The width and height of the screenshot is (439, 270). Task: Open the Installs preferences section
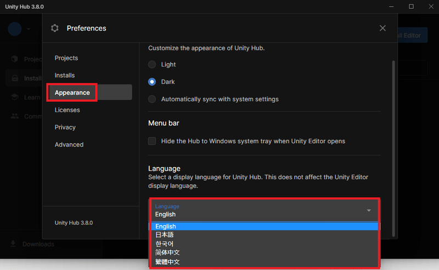click(65, 75)
